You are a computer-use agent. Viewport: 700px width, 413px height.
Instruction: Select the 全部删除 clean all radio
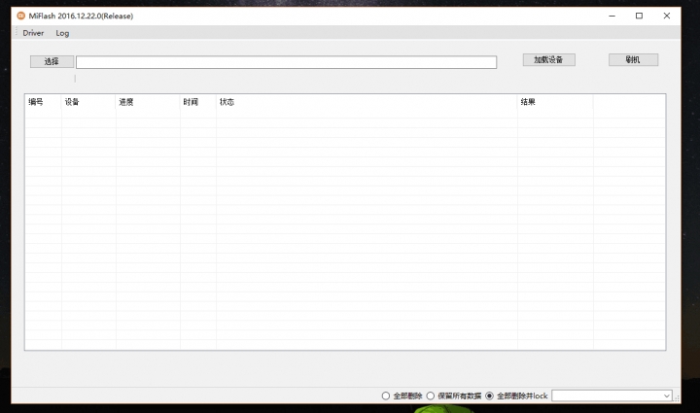point(402,396)
